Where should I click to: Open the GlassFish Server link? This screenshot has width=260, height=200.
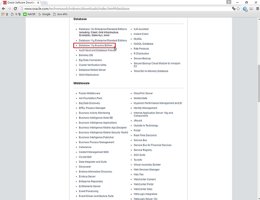point(143,93)
